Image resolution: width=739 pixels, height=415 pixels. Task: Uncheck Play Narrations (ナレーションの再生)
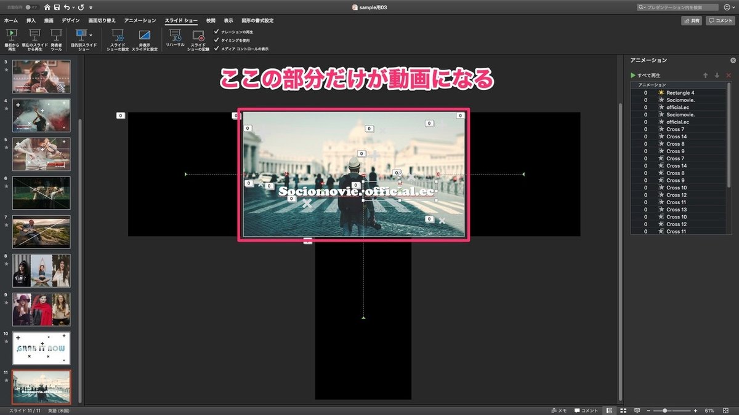point(216,31)
